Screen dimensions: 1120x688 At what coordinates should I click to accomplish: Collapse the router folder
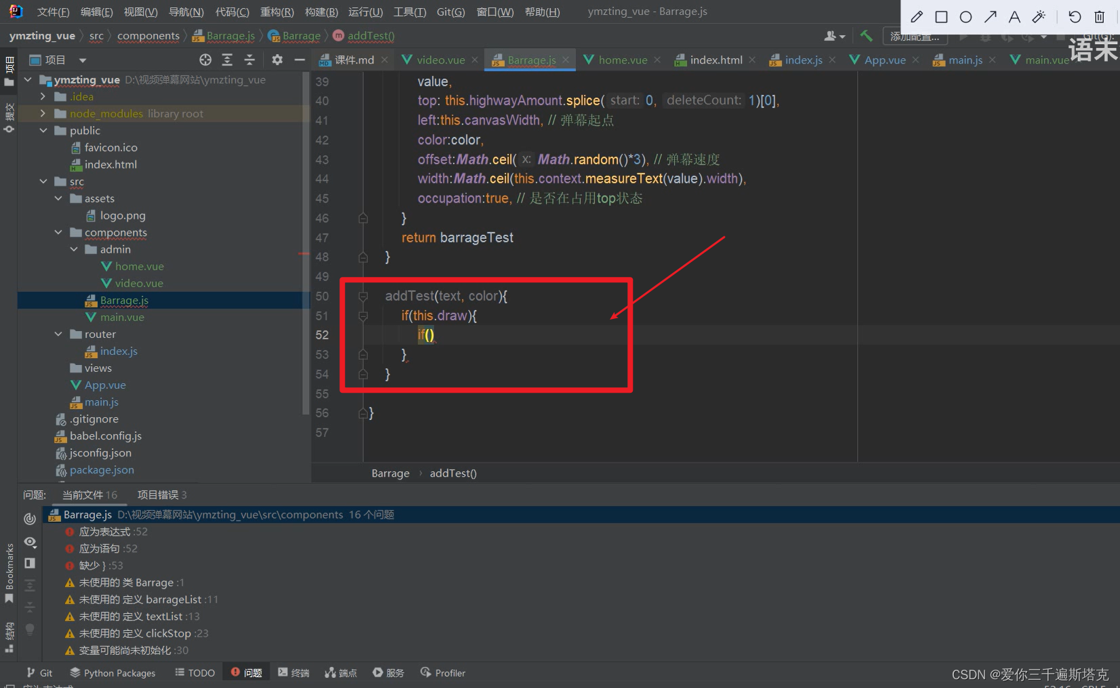tap(59, 334)
